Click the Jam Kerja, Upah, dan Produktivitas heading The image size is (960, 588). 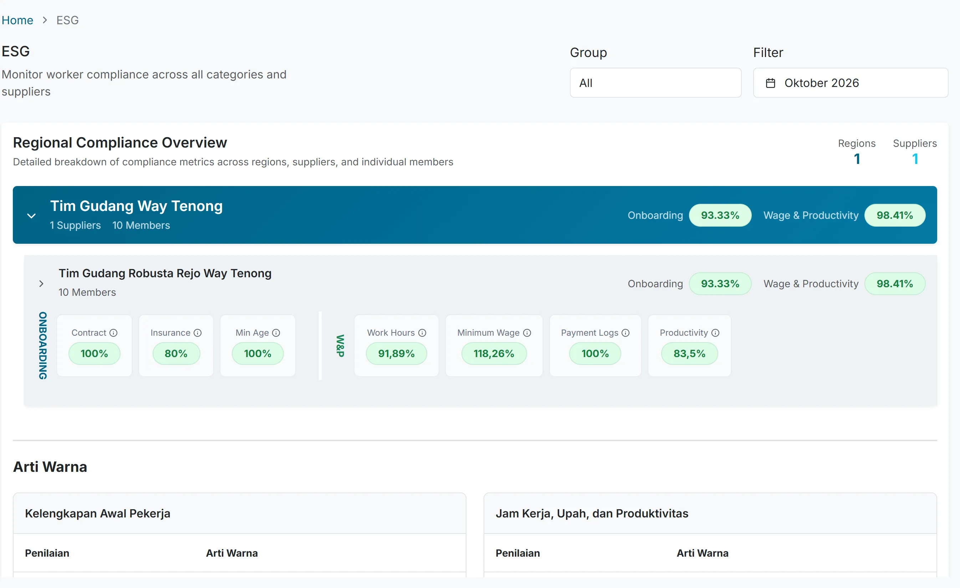coord(592,513)
